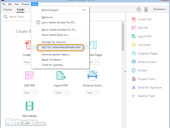
Task: Choose Online Support from Help menu
Action: point(60,10)
